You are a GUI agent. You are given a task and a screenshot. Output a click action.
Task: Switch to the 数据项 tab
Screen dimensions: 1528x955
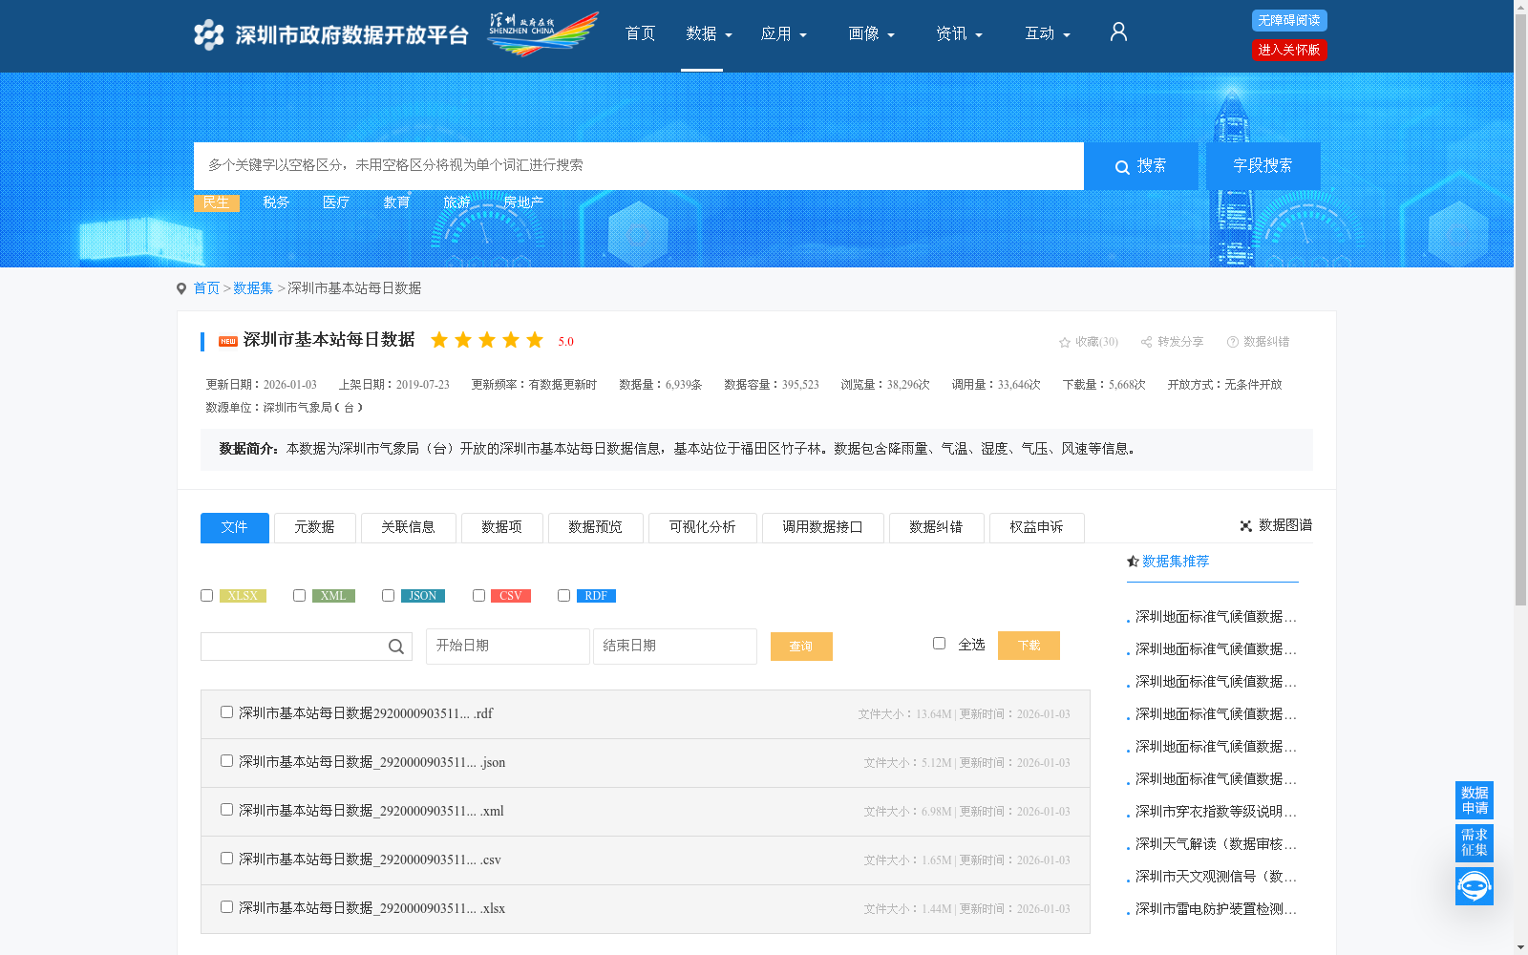coord(501,528)
